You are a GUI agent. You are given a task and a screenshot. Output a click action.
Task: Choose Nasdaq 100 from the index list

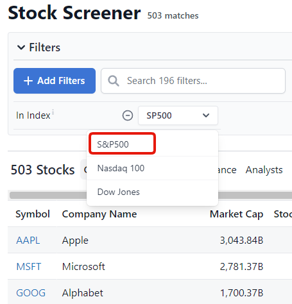click(x=152, y=168)
